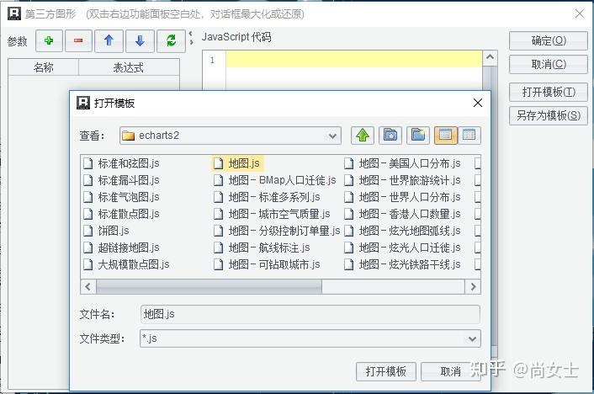594x394 pixels.
Task: Select file 标准气泡图.js
Action: coord(122,197)
